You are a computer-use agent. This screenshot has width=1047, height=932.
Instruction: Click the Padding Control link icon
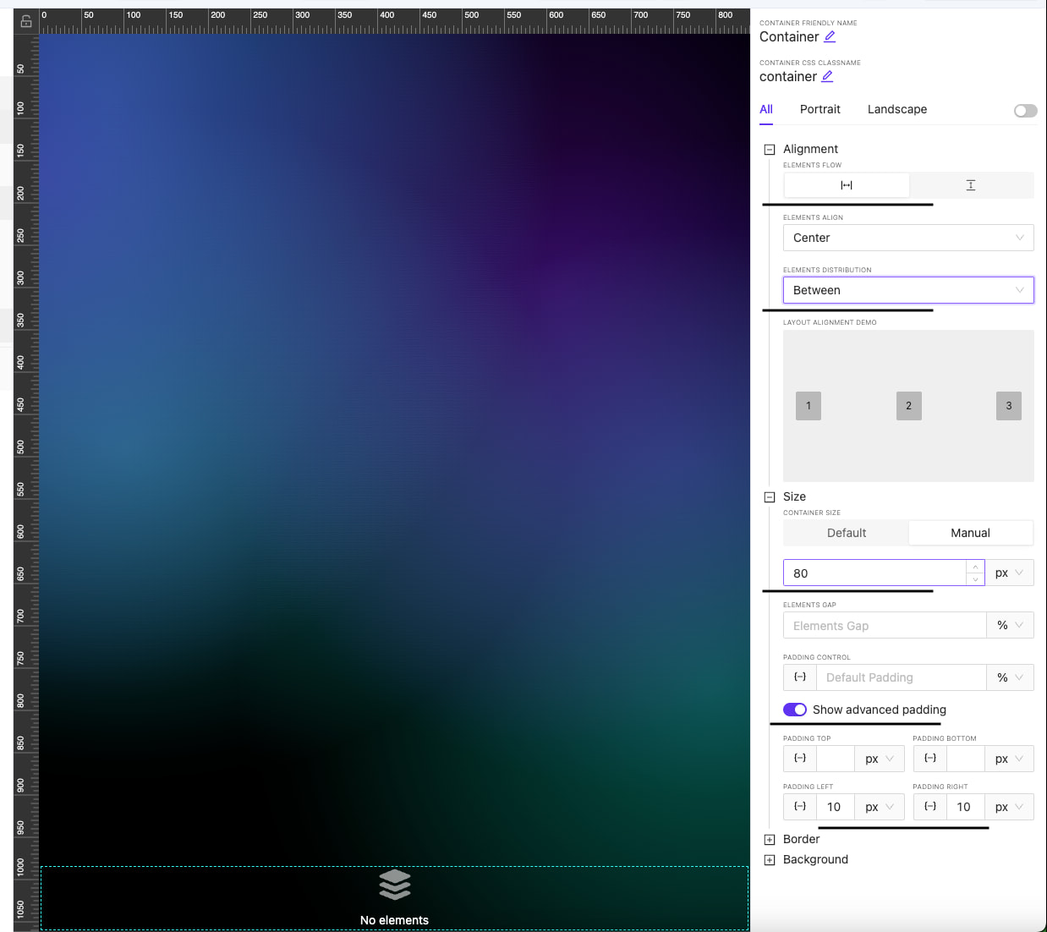800,677
